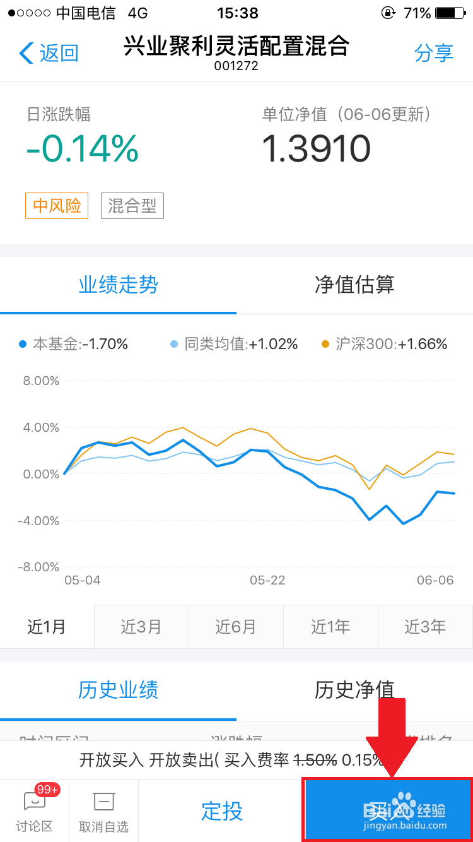
Task: Select the 近6月 time range
Action: click(236, 627)
